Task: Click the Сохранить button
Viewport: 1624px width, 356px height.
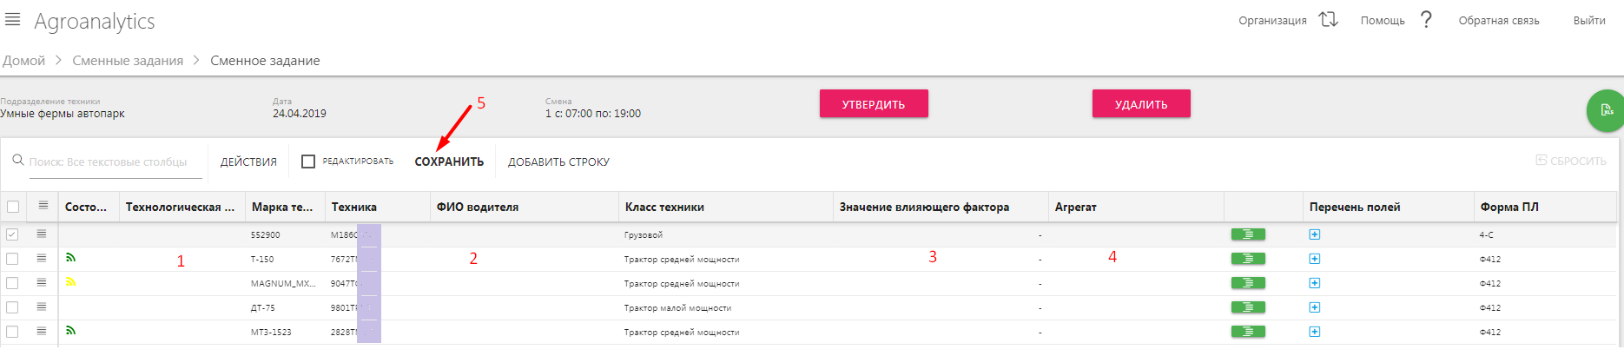Action: click(x=449, y=162)
